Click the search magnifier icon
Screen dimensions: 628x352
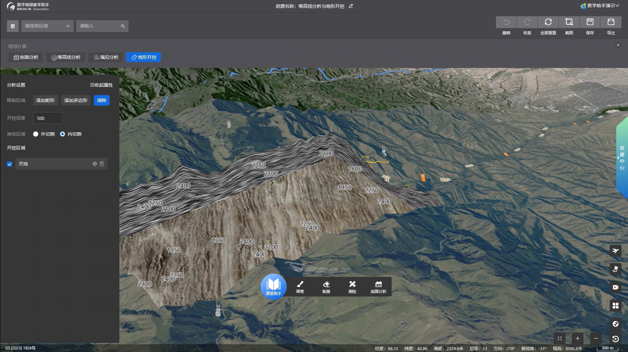point(123,26)
